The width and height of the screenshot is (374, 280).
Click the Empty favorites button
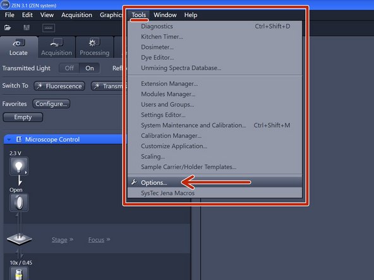(x=23, y=117)
